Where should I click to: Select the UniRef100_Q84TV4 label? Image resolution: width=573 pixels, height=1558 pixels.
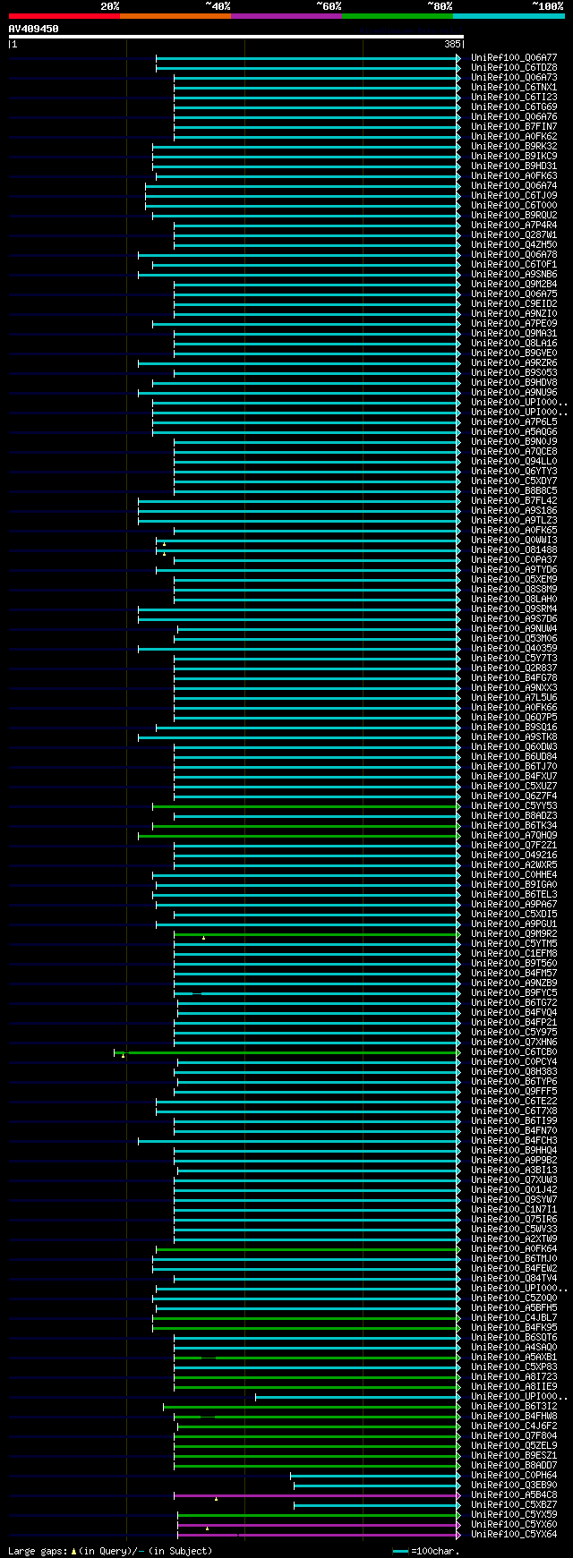click(514, 1278)
